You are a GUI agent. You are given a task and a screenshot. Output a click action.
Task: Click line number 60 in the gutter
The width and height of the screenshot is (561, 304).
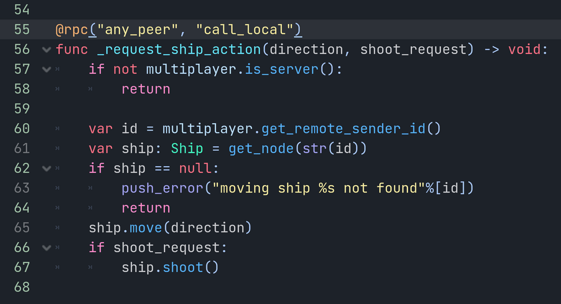[21, 129]
